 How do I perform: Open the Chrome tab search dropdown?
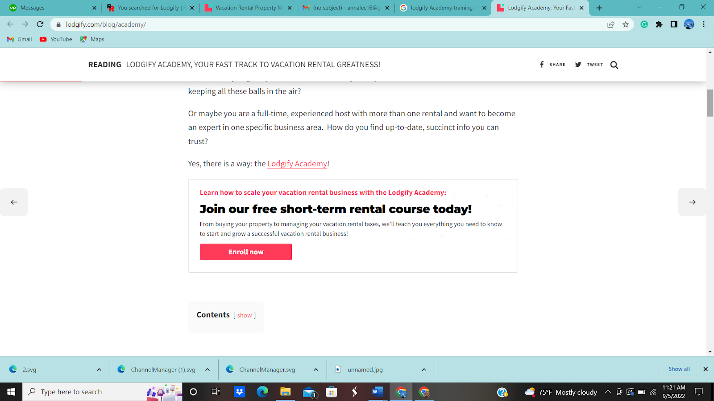click(x=639, y=8)
